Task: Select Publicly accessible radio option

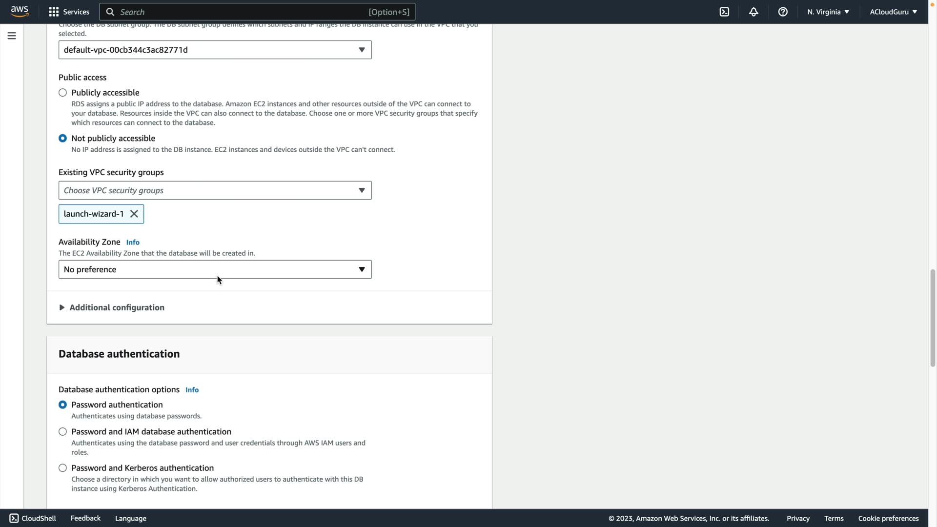Action: pos(62,93)
